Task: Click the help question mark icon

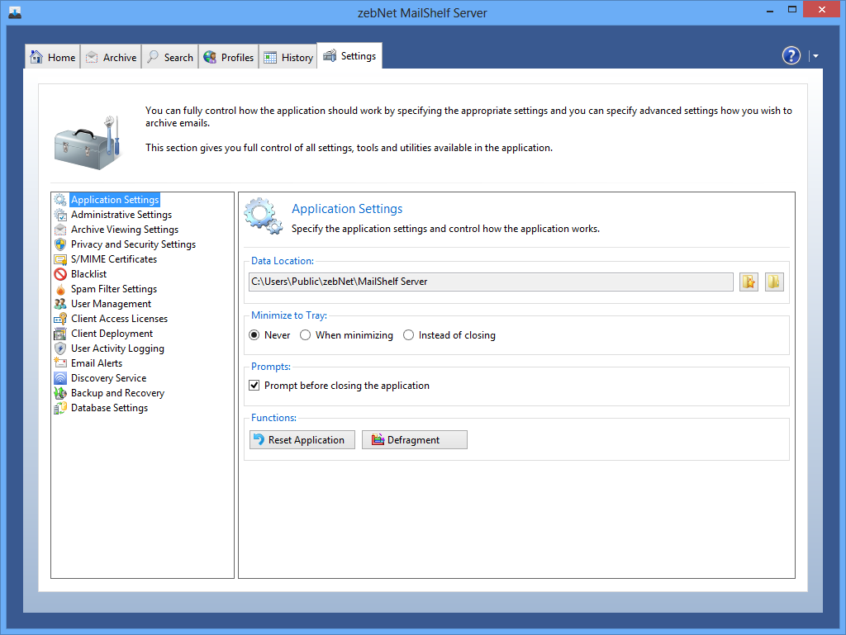Action: coord(791,55)
